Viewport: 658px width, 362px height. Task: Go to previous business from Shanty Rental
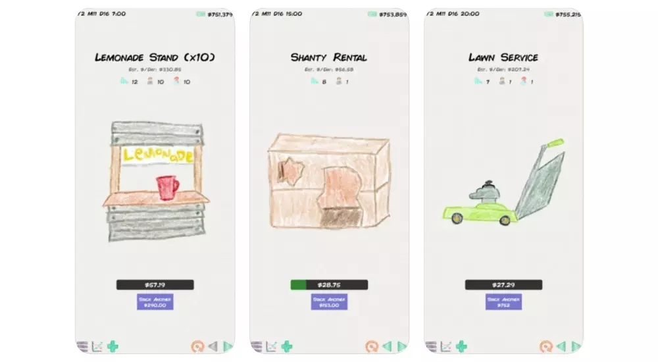point(387,346)
